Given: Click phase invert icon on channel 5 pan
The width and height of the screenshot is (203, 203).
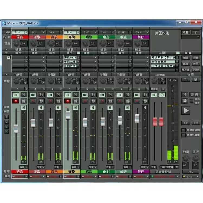Looking at the screenshot, I should (95, 83).
